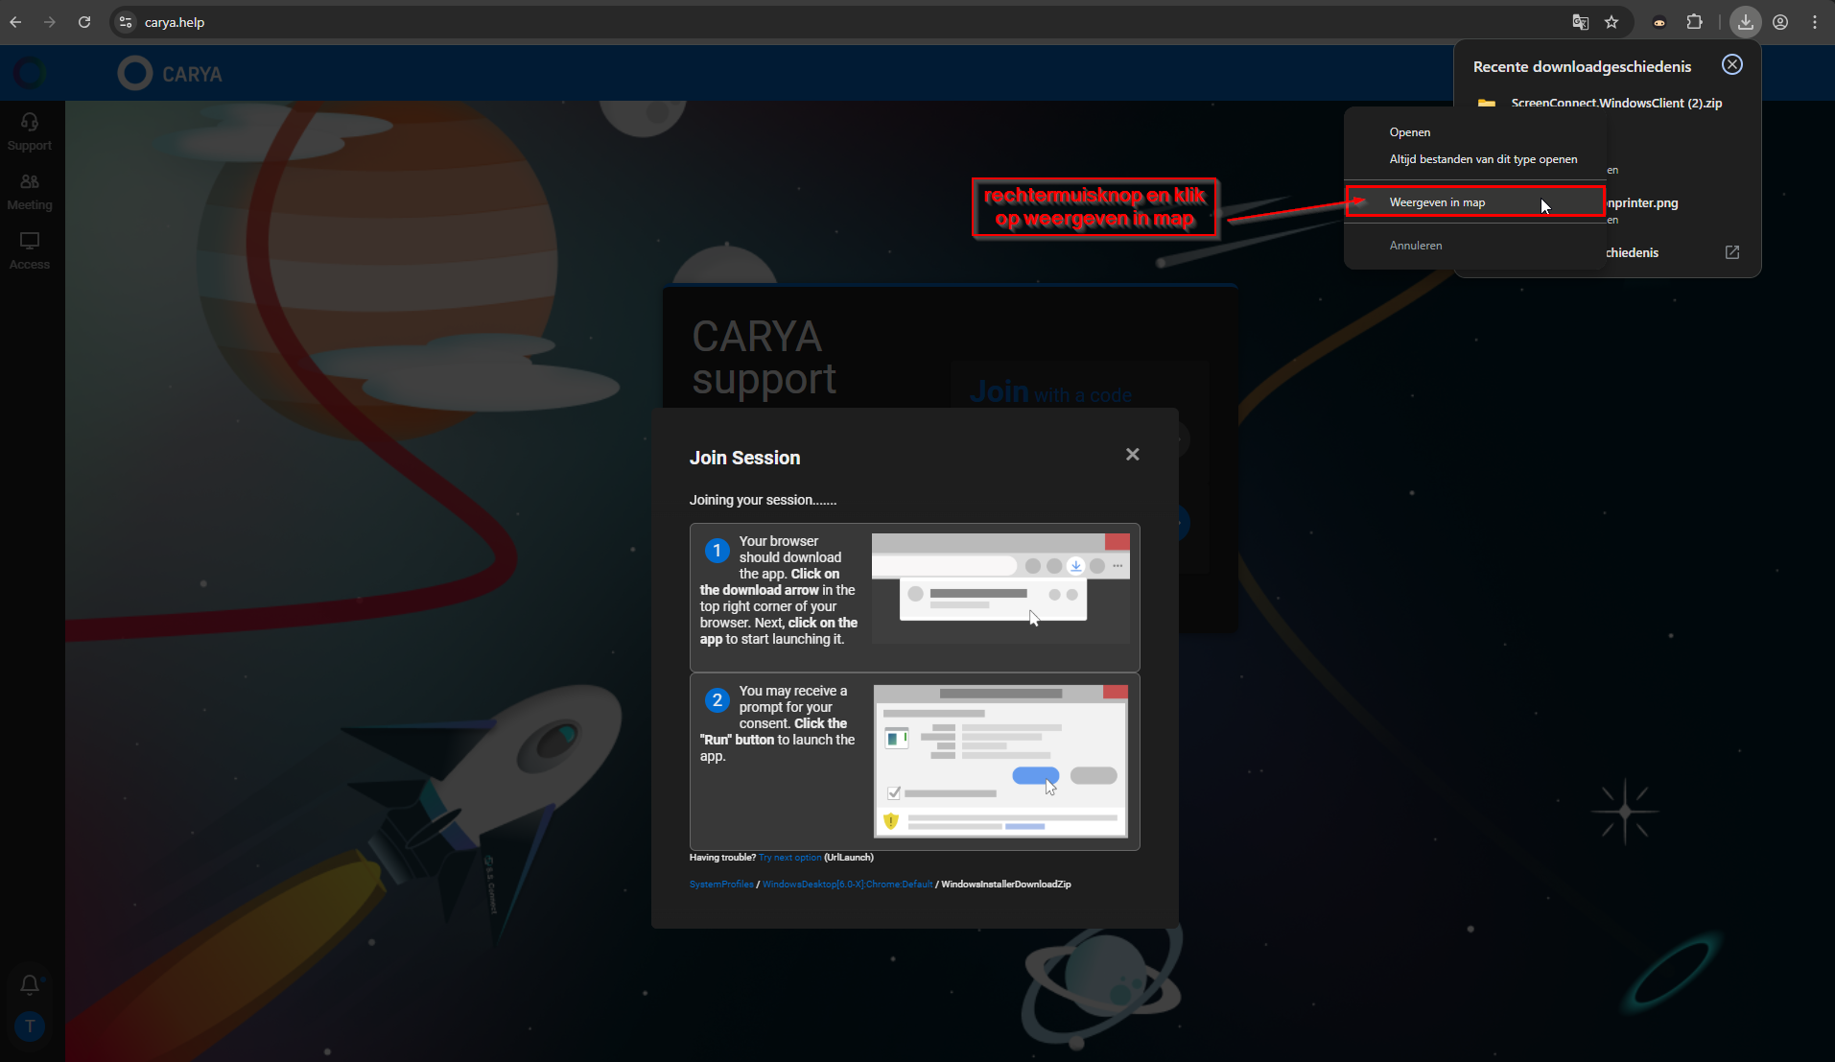Open site information icon in address bar
The image size is (1835, 1062).
click(126, 22)
